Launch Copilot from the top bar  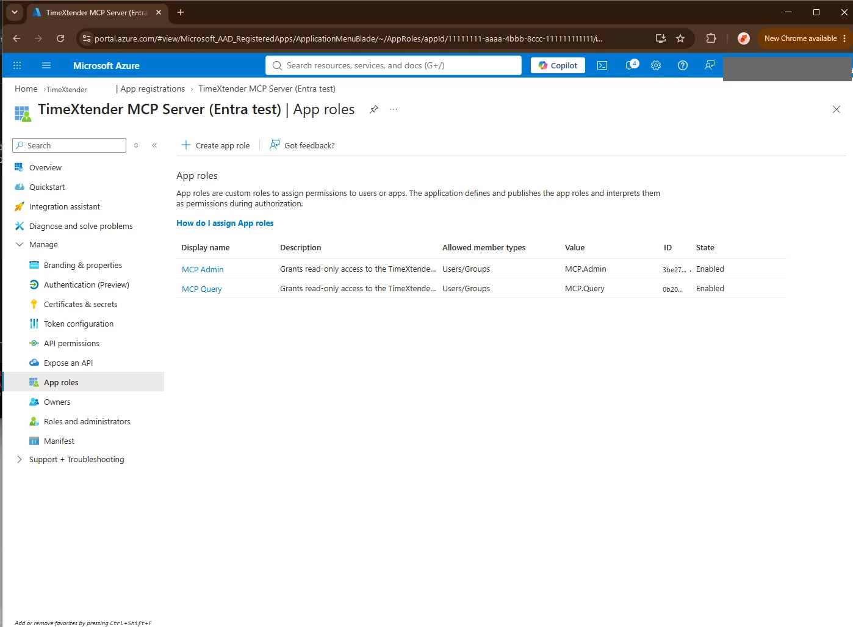(558, 65)
